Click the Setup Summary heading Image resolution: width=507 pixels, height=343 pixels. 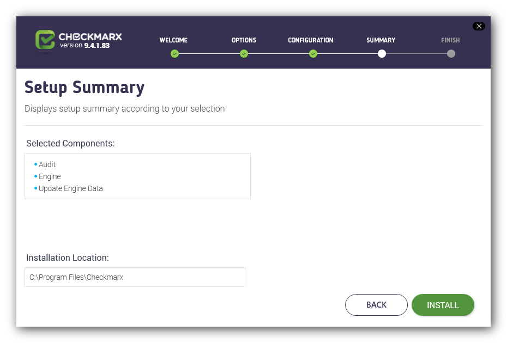click(84, 88)
